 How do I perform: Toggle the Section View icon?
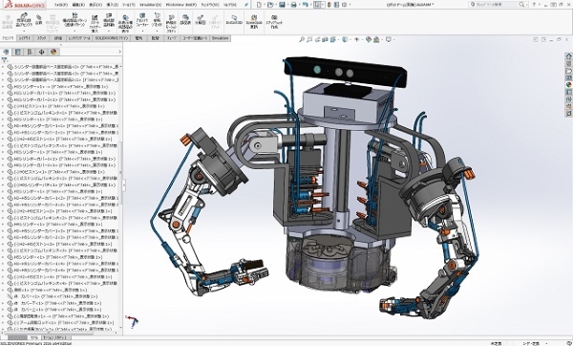click(x=326, y=39)
